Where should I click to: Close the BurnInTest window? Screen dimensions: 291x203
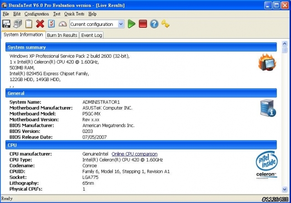coord(285,5)
